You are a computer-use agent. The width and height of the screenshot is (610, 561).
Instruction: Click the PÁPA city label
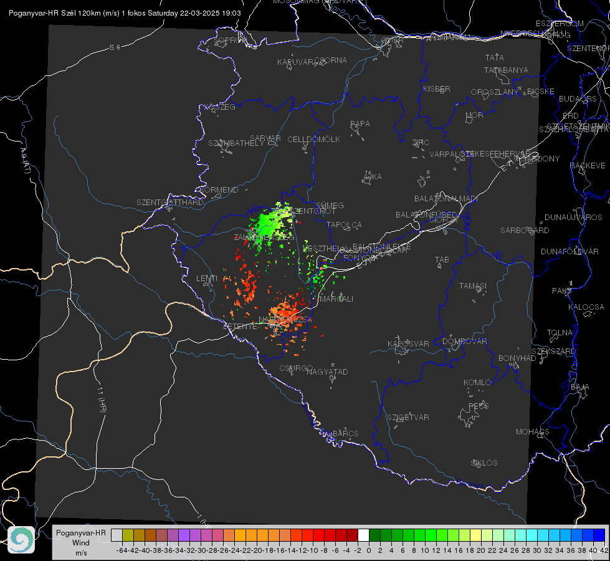[x=360, y=124]
